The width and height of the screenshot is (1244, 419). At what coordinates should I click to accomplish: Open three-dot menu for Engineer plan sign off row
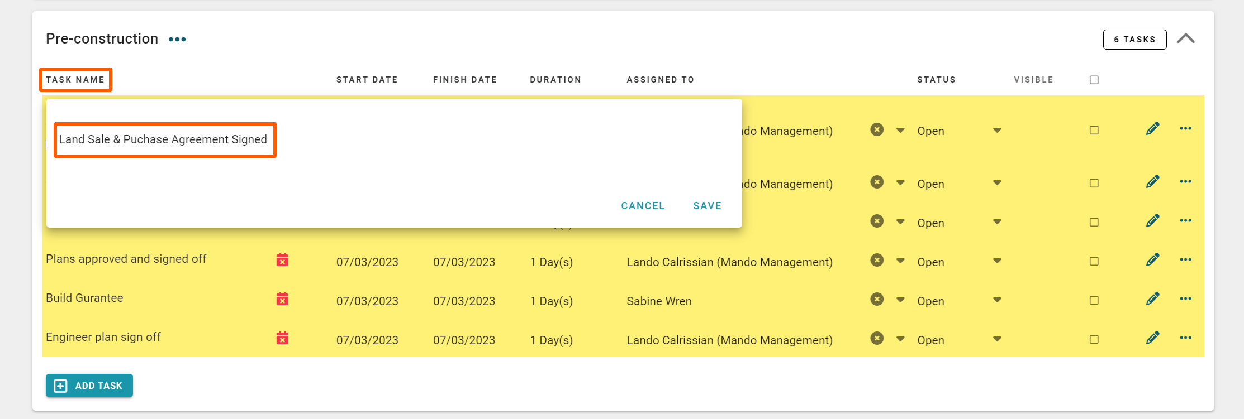[1185, 338]
